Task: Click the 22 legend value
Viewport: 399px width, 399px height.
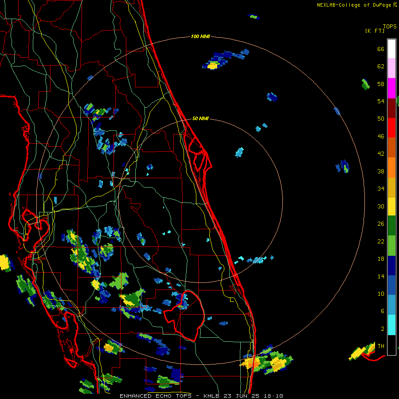Action: point(381,241)
